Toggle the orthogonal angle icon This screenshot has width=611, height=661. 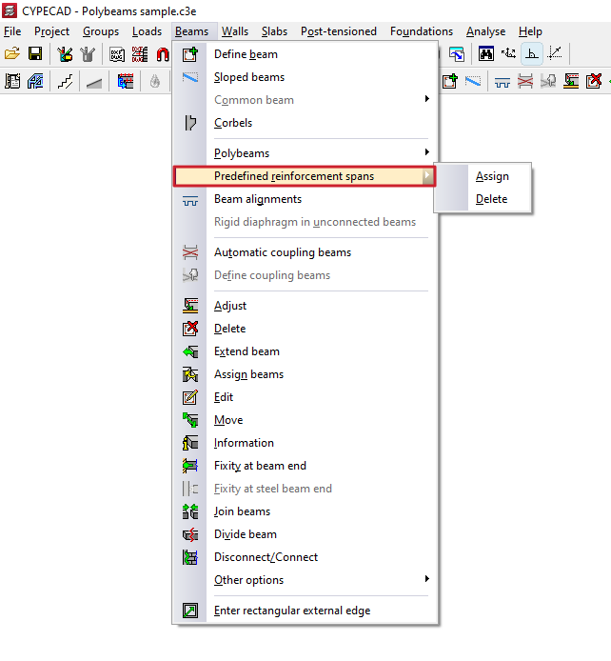coord(532,54)
